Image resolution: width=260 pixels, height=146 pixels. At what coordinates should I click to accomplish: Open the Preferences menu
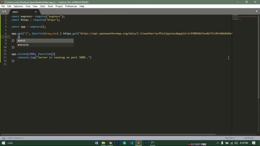(x=71, y=6)
